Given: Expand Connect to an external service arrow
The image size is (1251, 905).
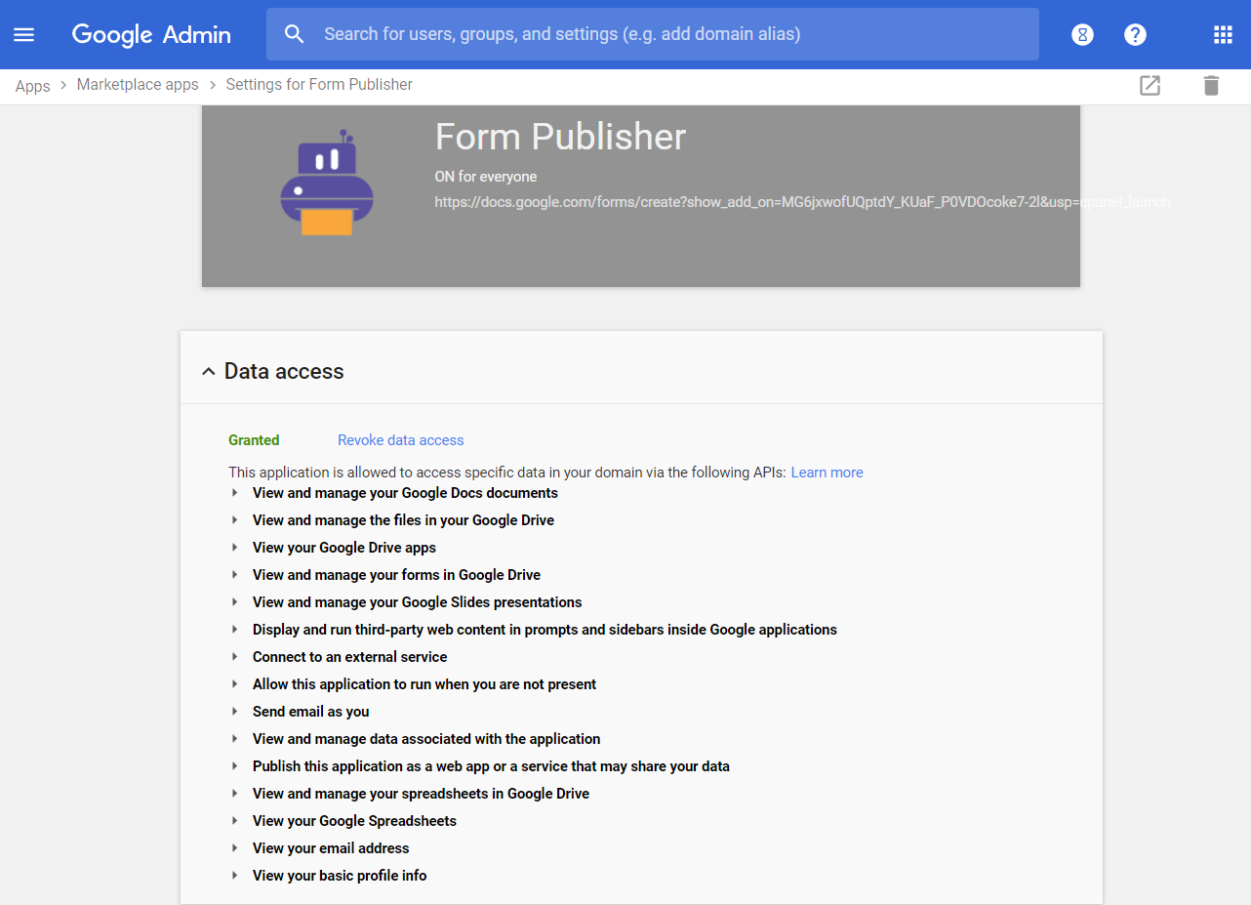Looking at the screenshot, I should coord(235,657).
